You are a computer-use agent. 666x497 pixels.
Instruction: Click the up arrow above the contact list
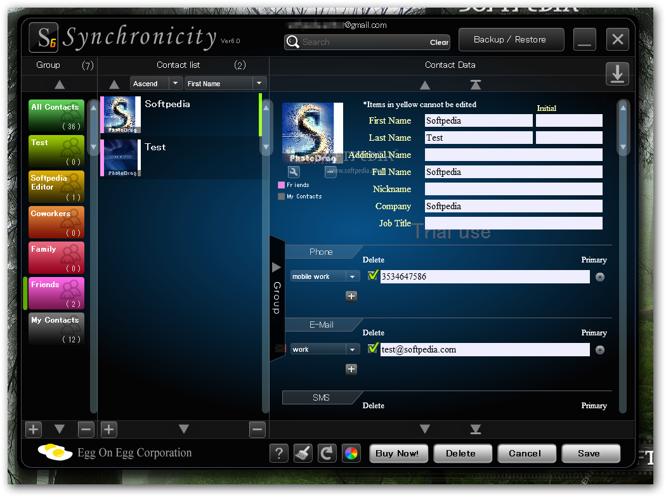tap(114, 84)
